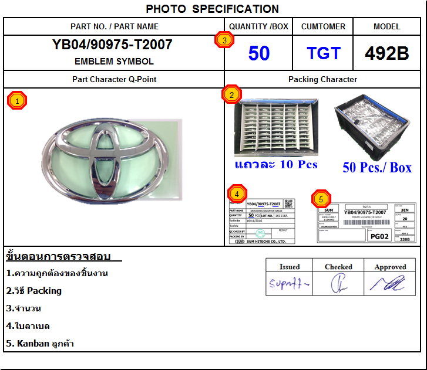Select step '2. Packing' line
Image resolution: width=427 pixels, height=370 pixels.
(x=33, y=291)
